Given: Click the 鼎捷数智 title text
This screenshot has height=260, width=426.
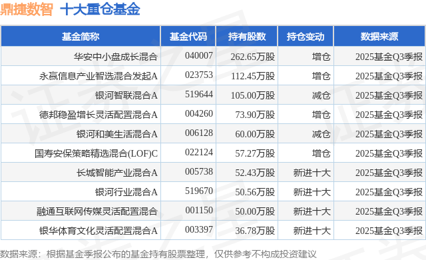Looking at the screenshot, I should (27, 9).
